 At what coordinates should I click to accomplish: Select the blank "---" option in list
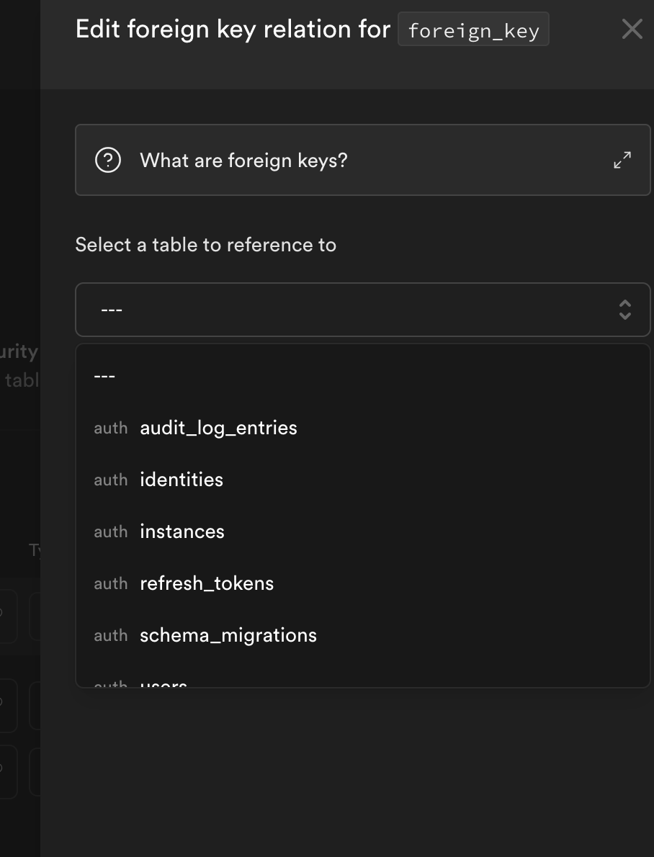click(x=105, y=376)
